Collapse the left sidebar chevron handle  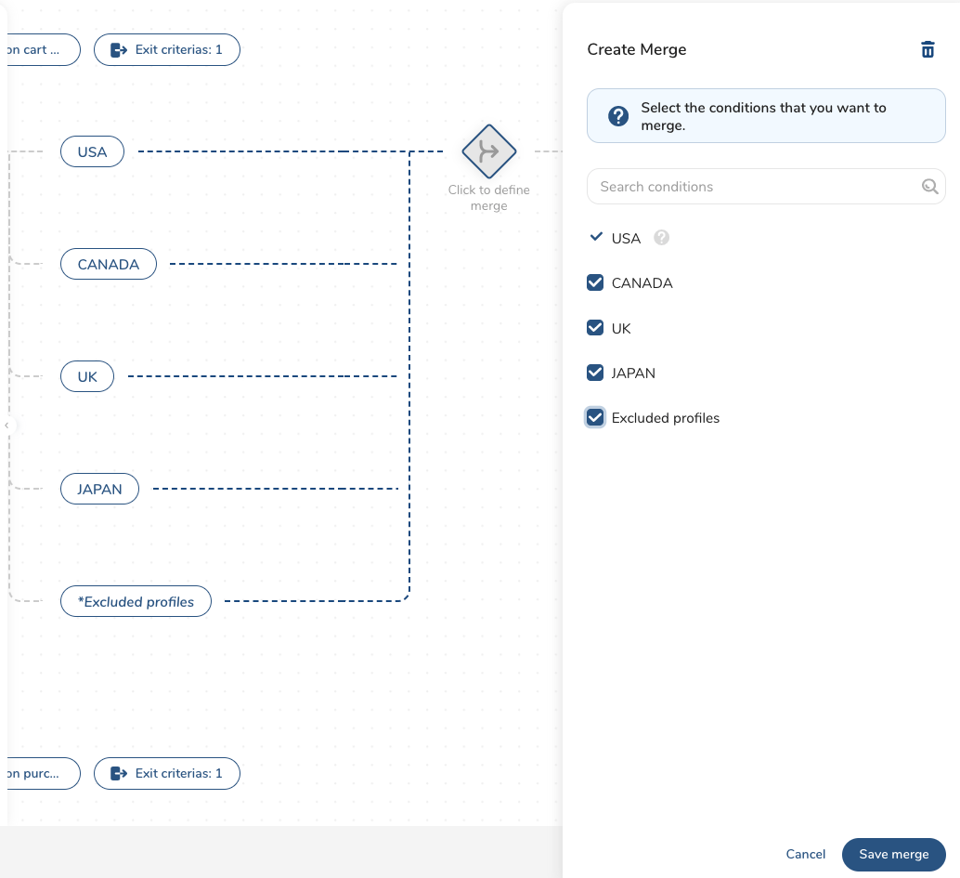click(x=6, y=426)
